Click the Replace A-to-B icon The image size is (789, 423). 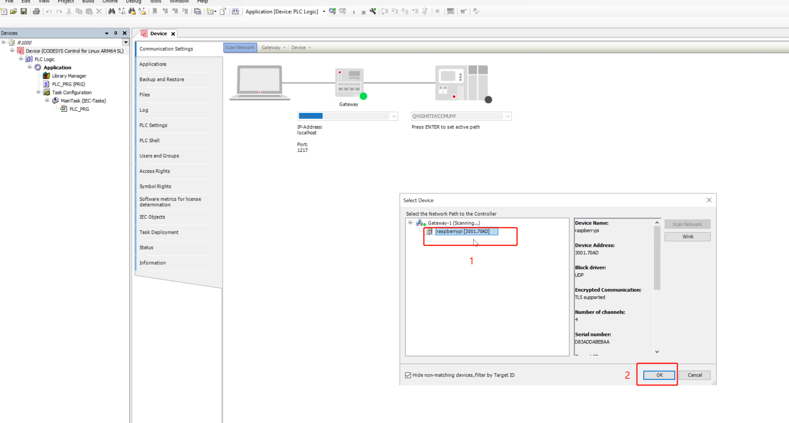click(x=122, y=11)
